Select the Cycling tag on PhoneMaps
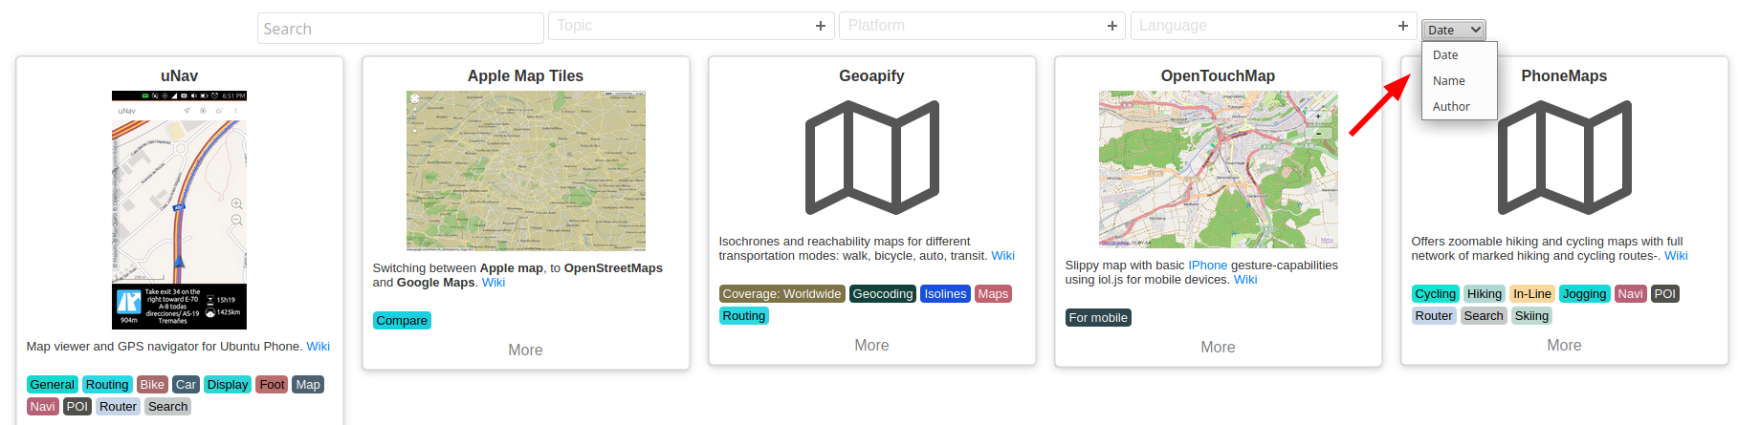The image size is (1738, 425). pos(1435,294)
